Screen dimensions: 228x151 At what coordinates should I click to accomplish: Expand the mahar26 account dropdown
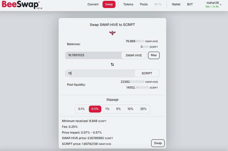coord(214,4)
